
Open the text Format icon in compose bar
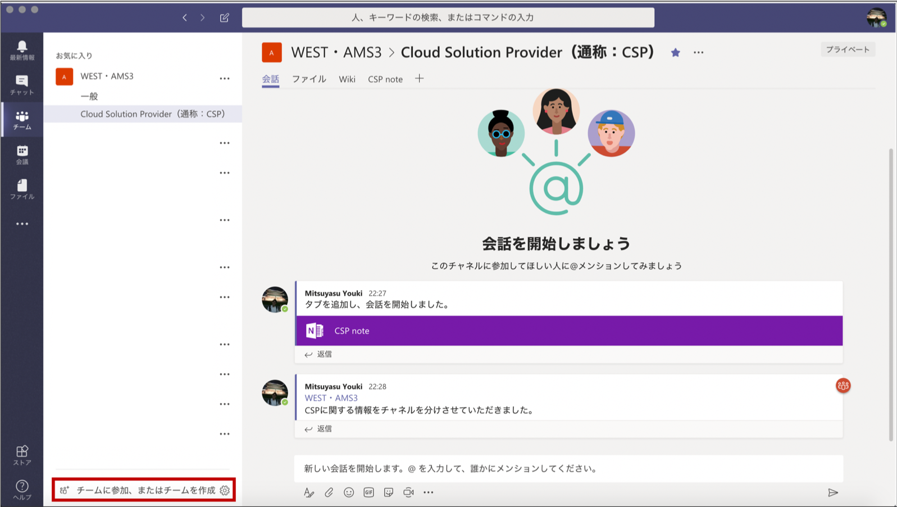[x=309, y=492]
